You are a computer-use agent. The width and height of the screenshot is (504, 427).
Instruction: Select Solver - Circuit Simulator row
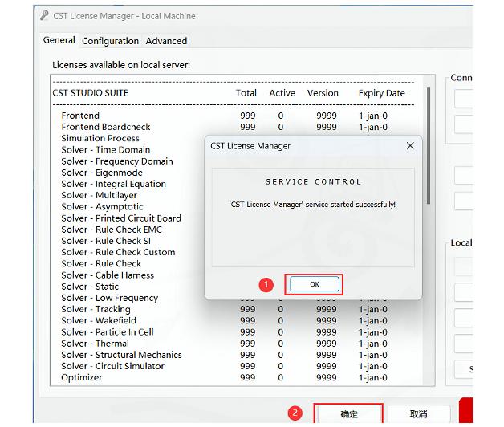pyautogui.click(x=225, y=366)
